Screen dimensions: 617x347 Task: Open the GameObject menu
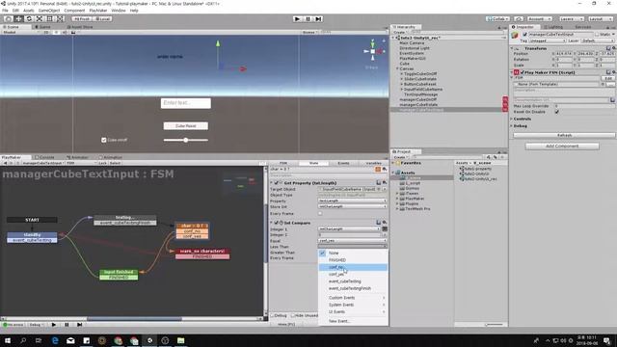(49, 11)
